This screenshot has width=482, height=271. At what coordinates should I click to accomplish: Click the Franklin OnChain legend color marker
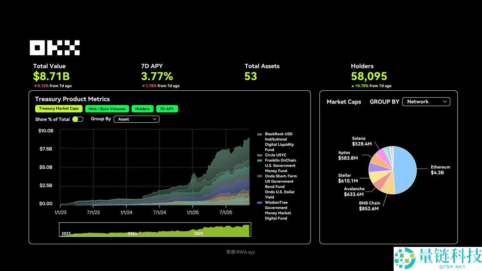point(259,161)
